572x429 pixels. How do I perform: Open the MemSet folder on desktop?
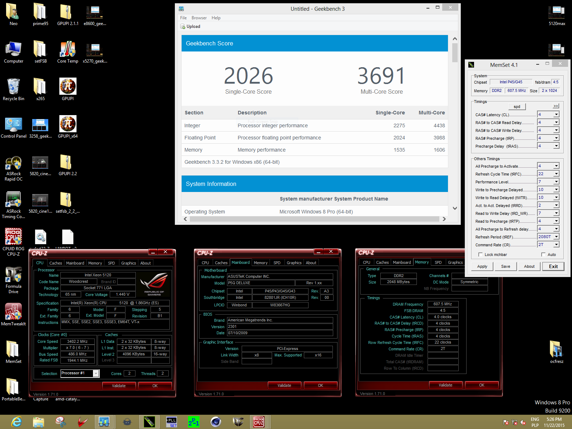(14, 352)
